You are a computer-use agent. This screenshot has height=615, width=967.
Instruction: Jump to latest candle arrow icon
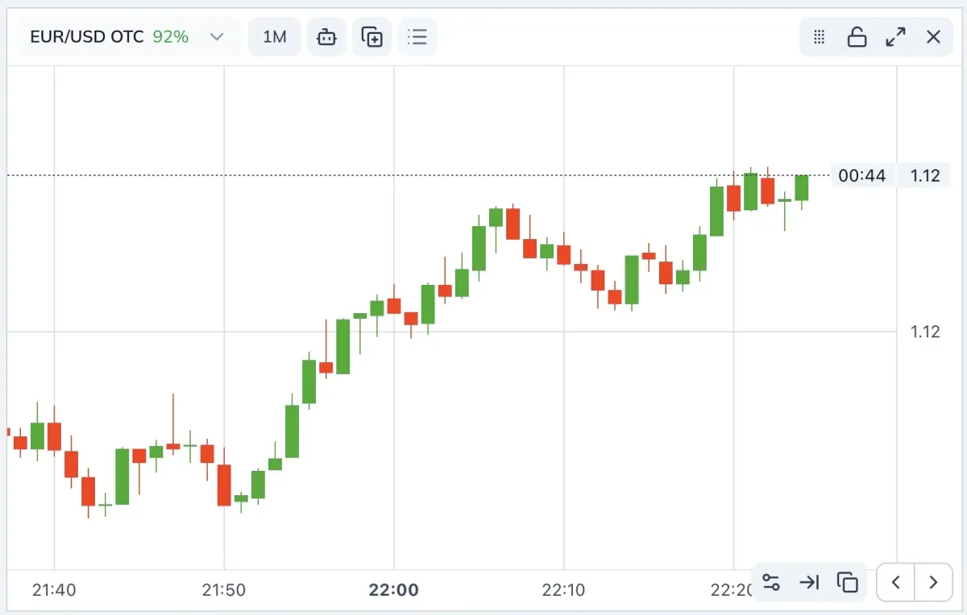(809, 582)
